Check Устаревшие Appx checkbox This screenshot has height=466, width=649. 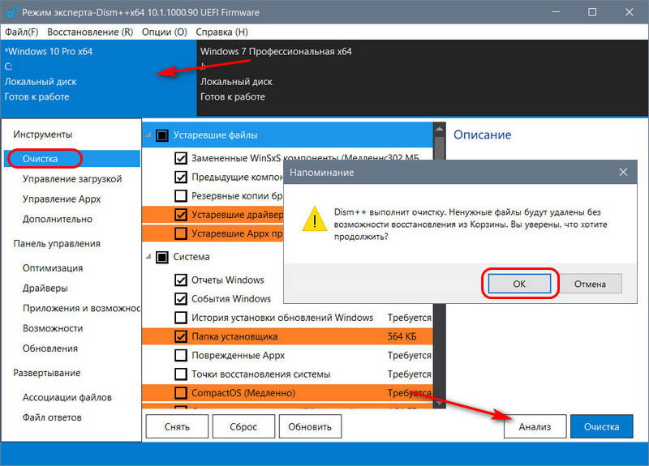coord(180,233)
